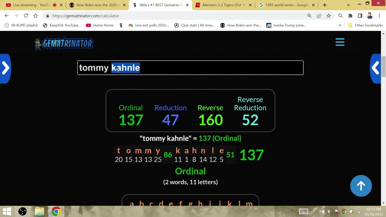The height and width of the screenshot is (217, 386).
Task: Click the Gematrinator logo
Action: pyautogui.click(x=64, y=44)
